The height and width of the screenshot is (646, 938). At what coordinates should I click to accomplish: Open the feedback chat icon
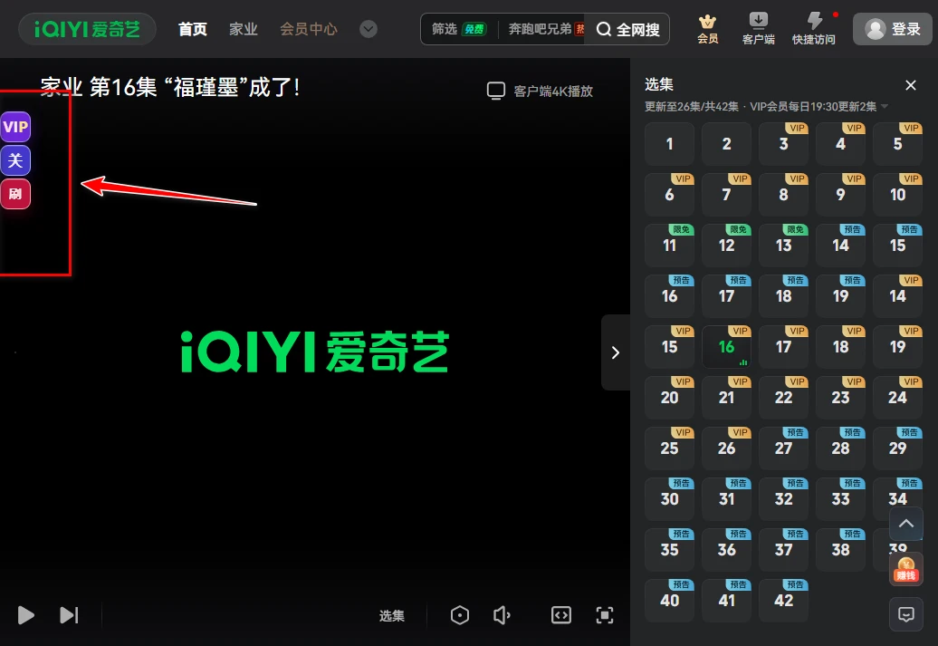pos(906,614)
